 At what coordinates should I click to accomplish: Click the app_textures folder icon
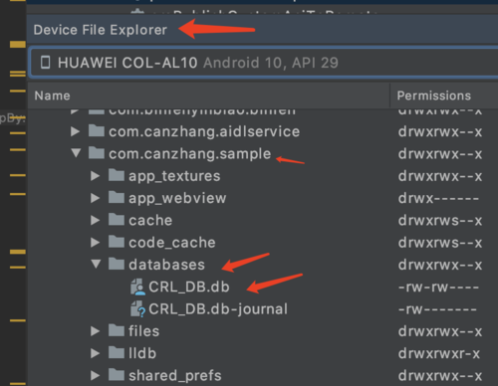(x=117, y=175)
